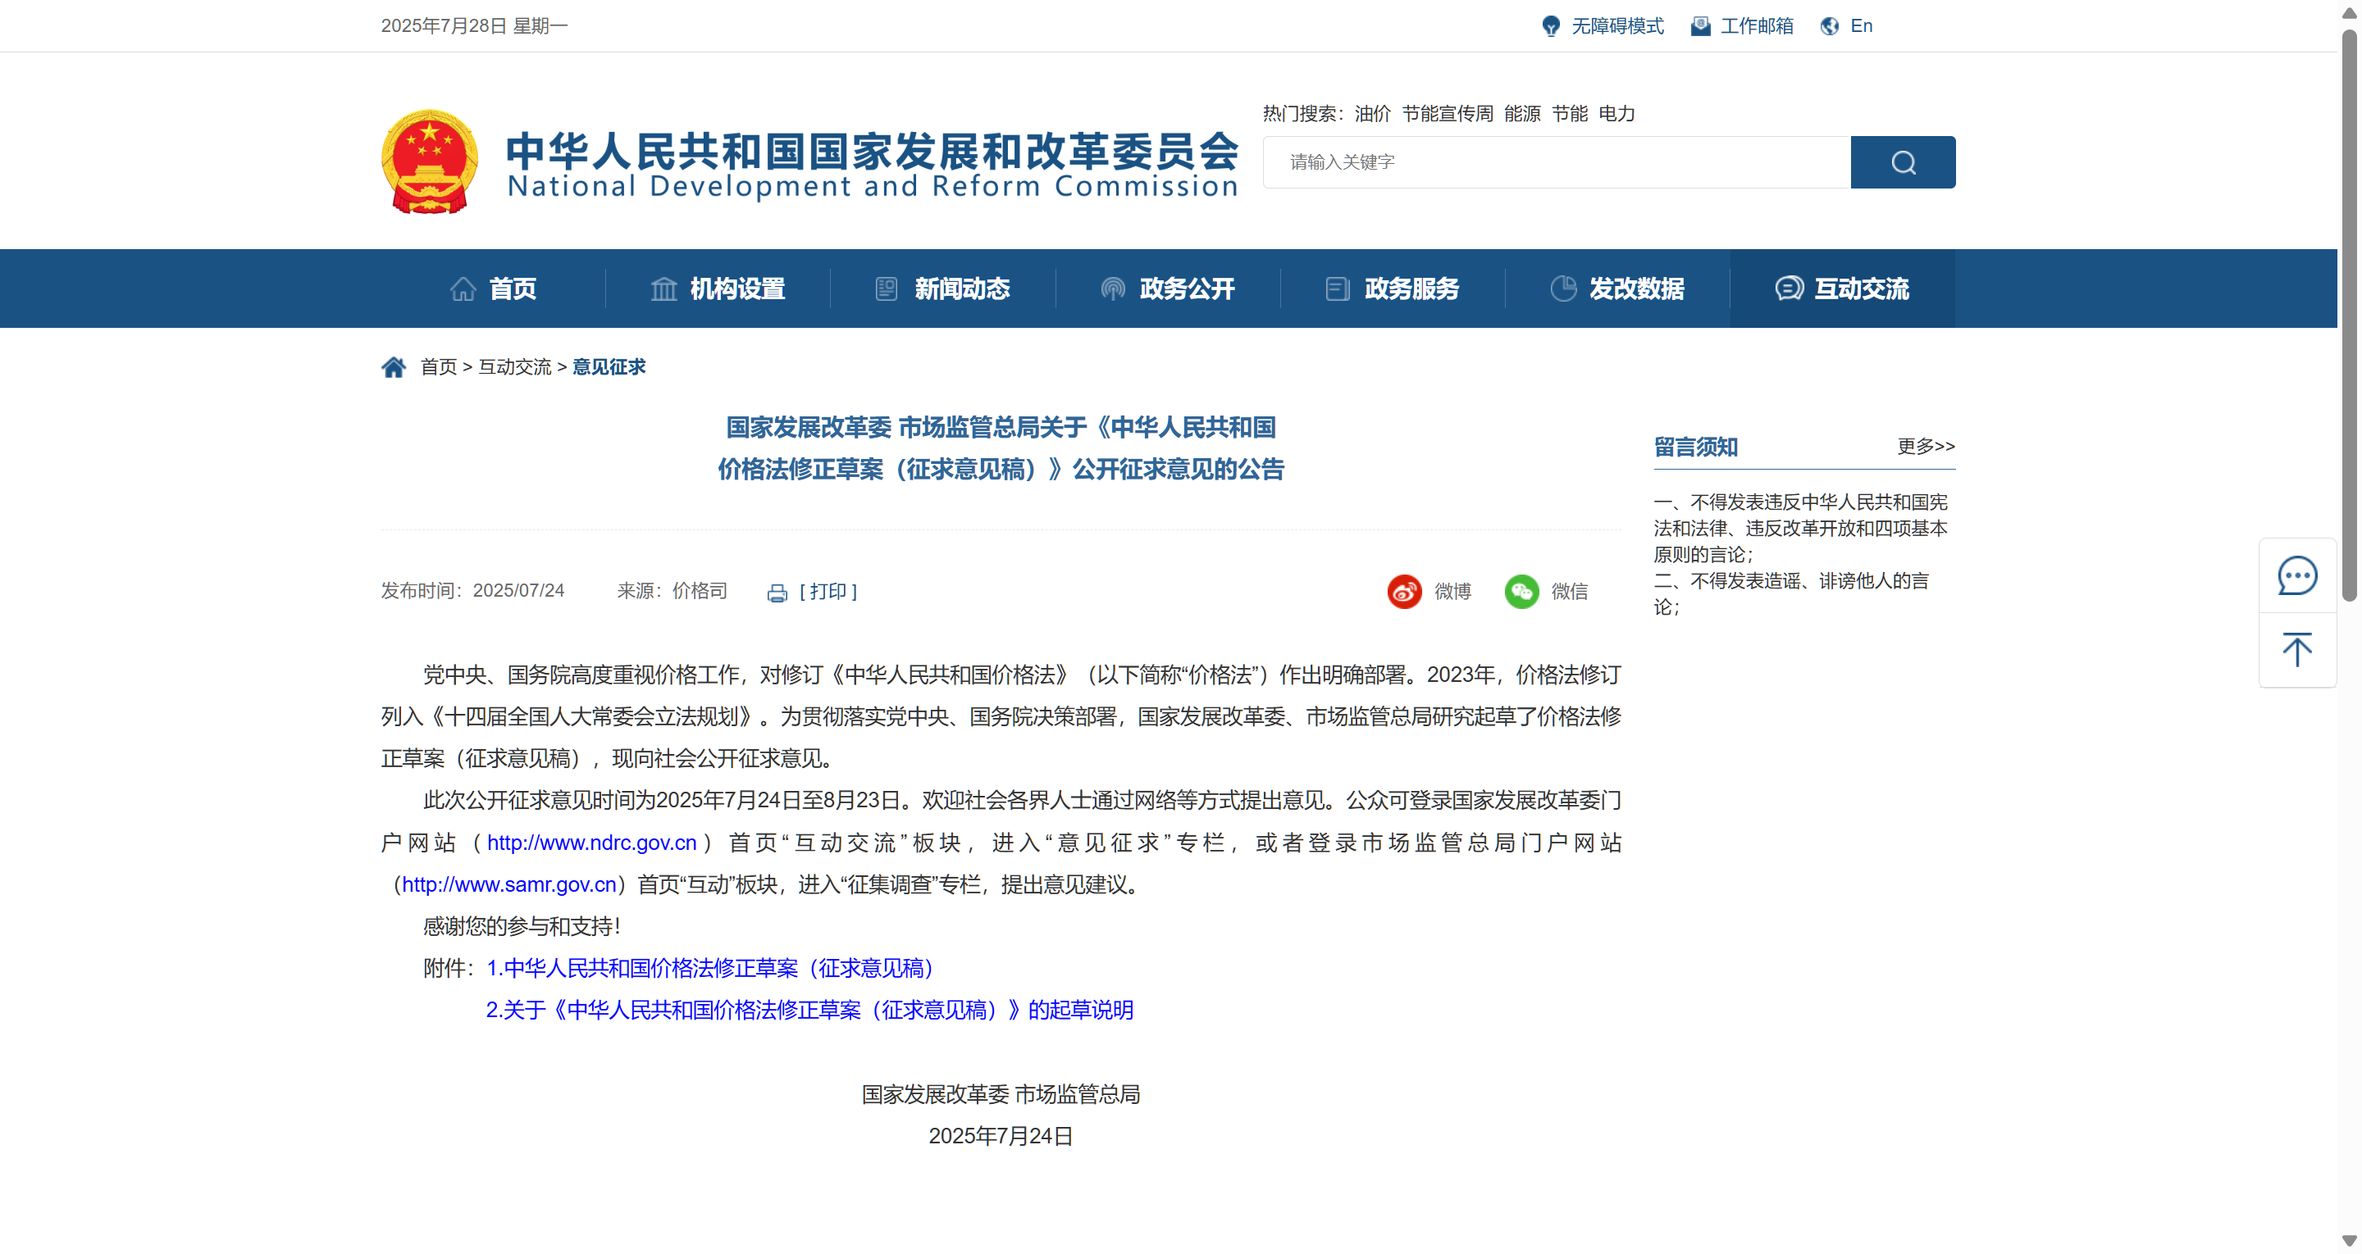Click the NDRC national emblem logo
The height and width of the screenshot is (1254, 2362).
pyautogui.click(x=427, y=161)
